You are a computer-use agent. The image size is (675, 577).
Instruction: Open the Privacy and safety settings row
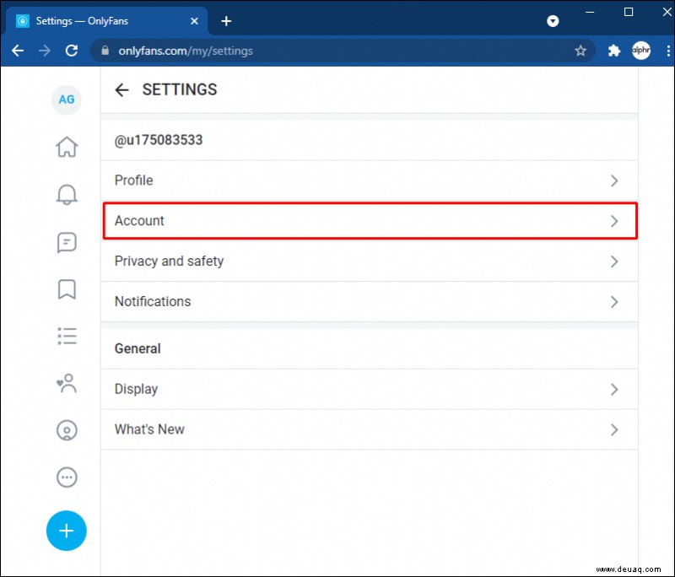(x=370, y=262)
